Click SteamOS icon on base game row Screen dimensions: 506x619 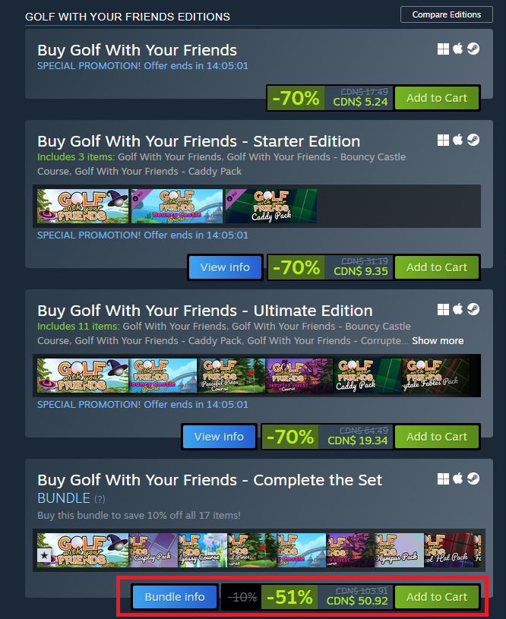(x=473, y=49)
